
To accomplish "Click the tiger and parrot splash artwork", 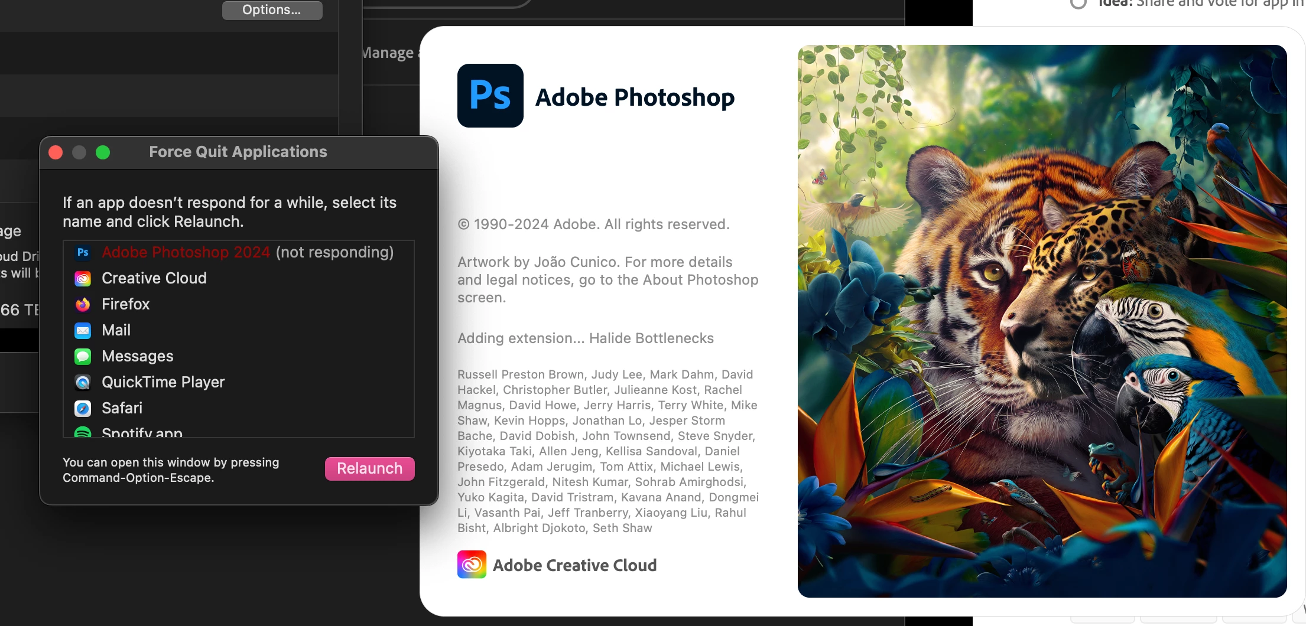I will click(x=1042, y=321).
